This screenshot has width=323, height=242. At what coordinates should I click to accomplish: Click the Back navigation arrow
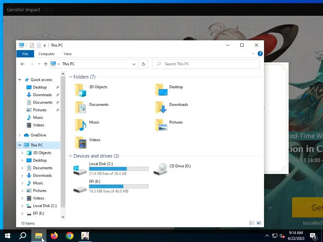coord(22,64)
